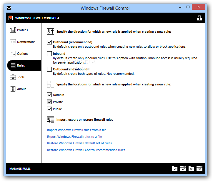Select the Rules section in sidebar
Viewport: 213px width, 182px height.
coord(24,65)
